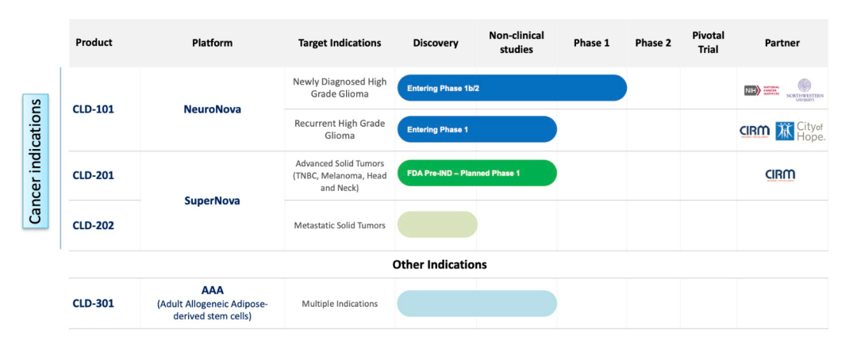
Task: Click the CIRM logo in the CLD-201 row
Action: pos(780,175)
